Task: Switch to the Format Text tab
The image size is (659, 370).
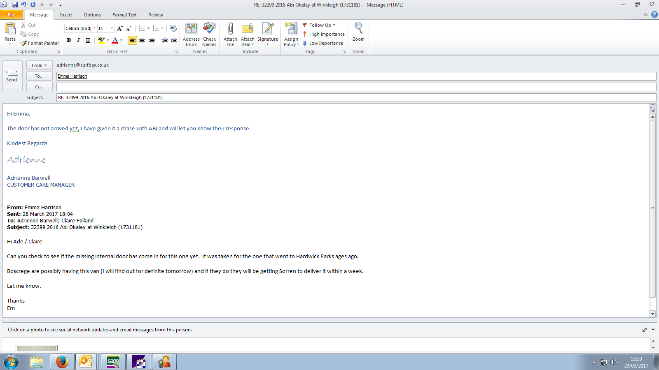Action: (x=124, y=15)
